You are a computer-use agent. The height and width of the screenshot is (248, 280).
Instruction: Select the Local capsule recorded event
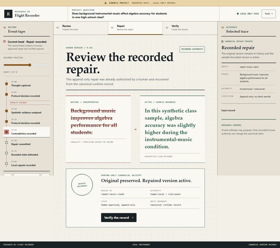pos(26,164)
